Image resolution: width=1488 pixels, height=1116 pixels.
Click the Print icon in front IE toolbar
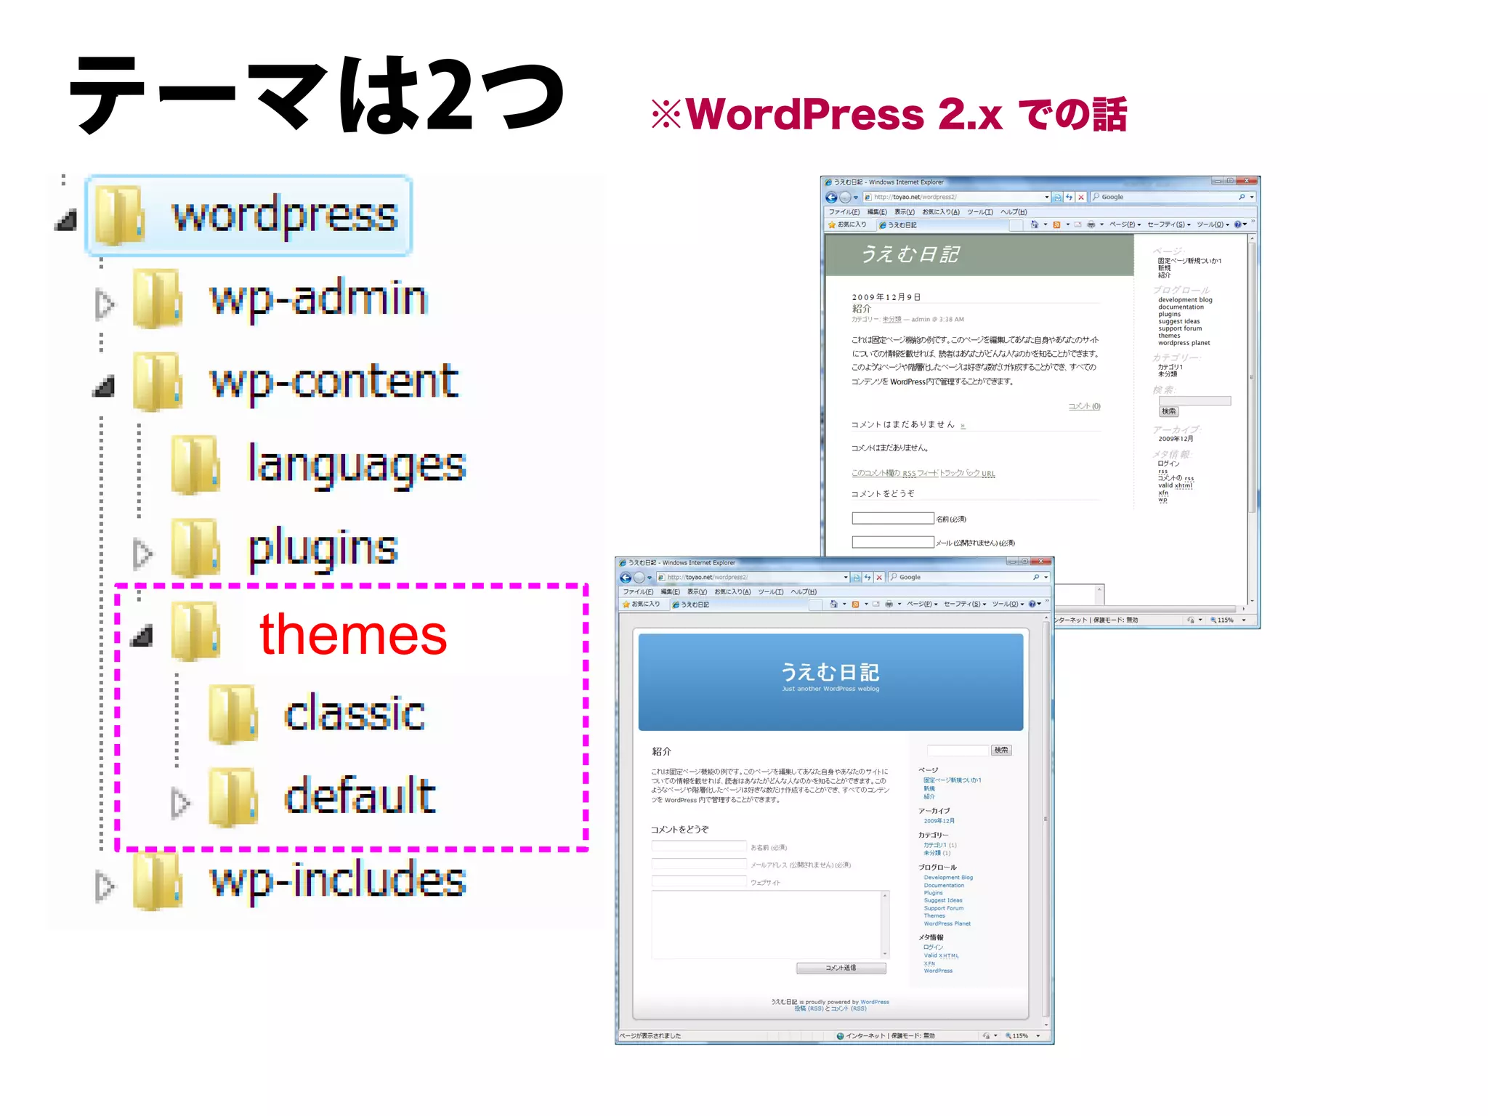click(x=889, y=604)
